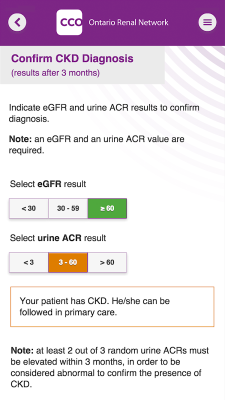Click the 'Select urine ACR result' label
Viewport: 225px width, 400px height.
point(58,238)
